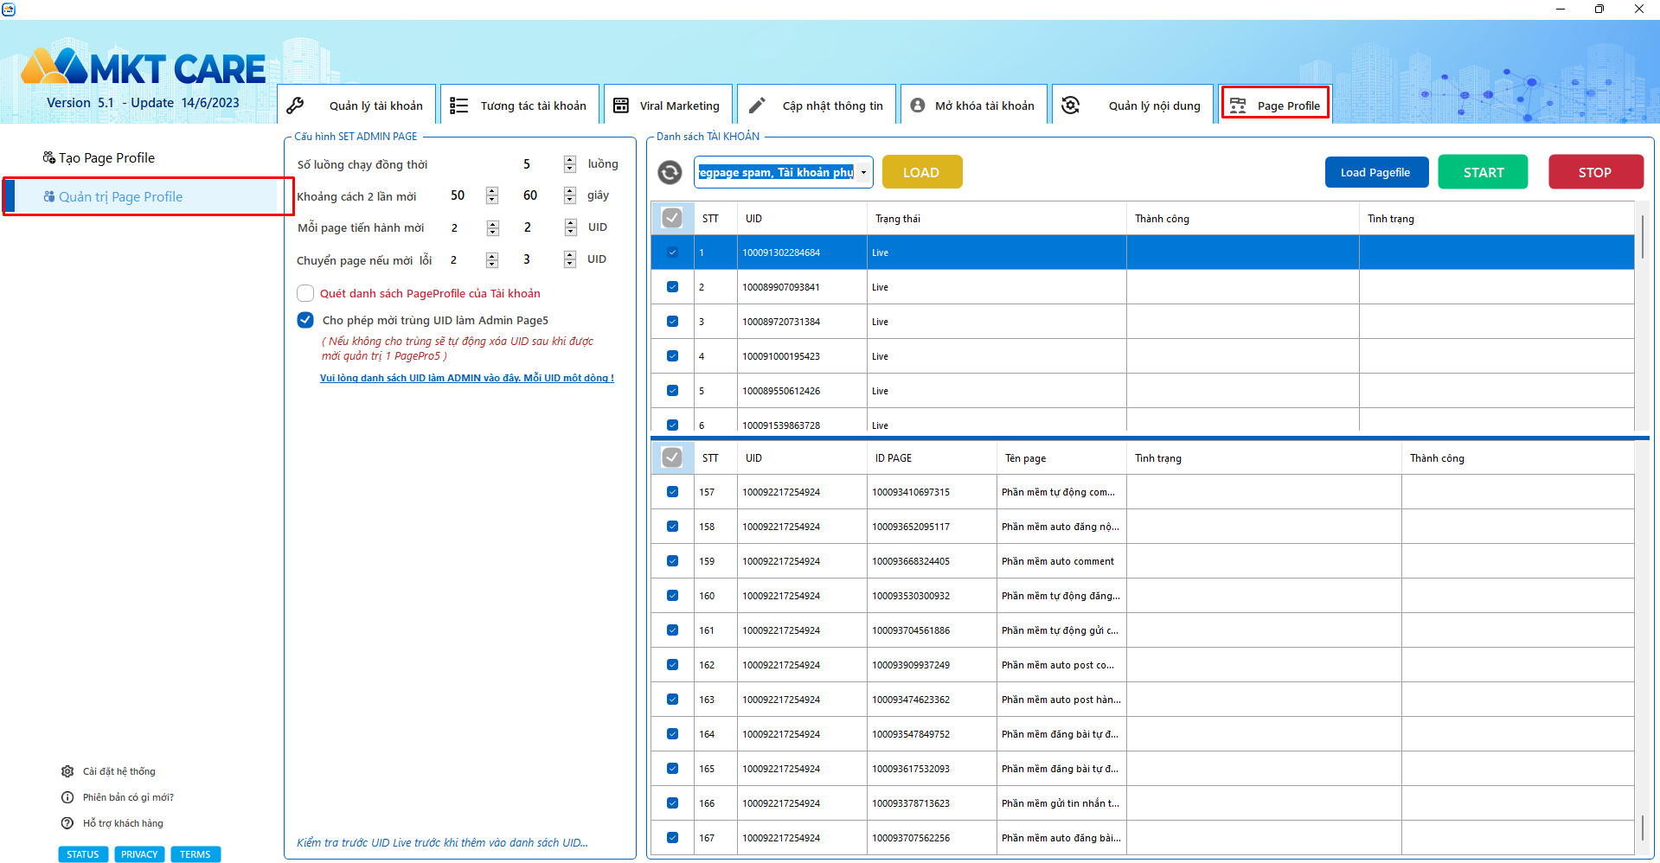Go to Cập nhật thông tin tab

point(817,105)
